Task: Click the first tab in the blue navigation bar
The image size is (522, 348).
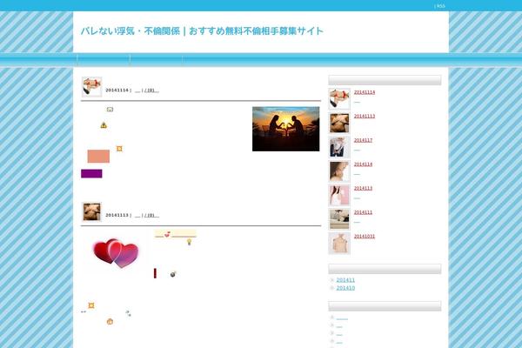Action: (x=104, y=60)
